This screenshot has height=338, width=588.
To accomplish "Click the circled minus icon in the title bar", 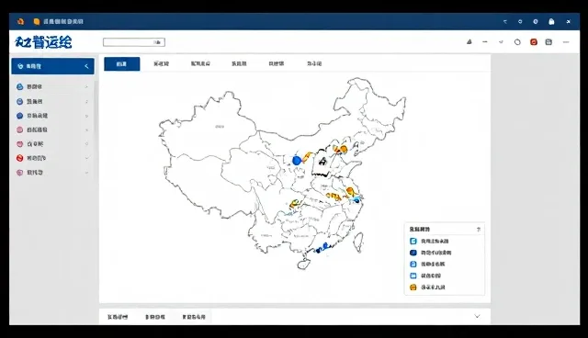I will pyautogui.click(x=520, y=22).
